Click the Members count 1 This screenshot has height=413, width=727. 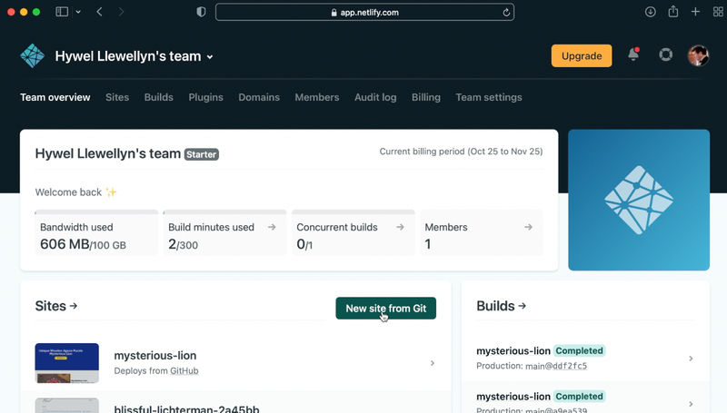[428, 244]
